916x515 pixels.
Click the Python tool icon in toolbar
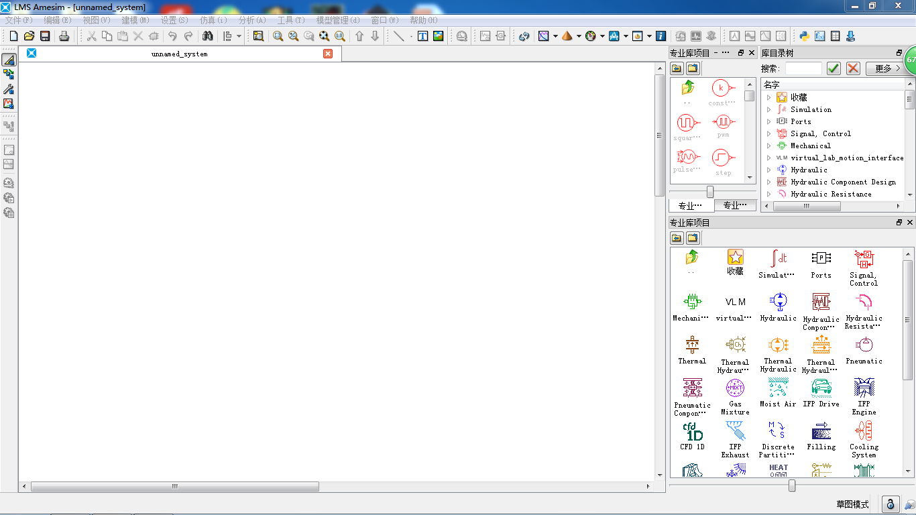tap(803, 36)
